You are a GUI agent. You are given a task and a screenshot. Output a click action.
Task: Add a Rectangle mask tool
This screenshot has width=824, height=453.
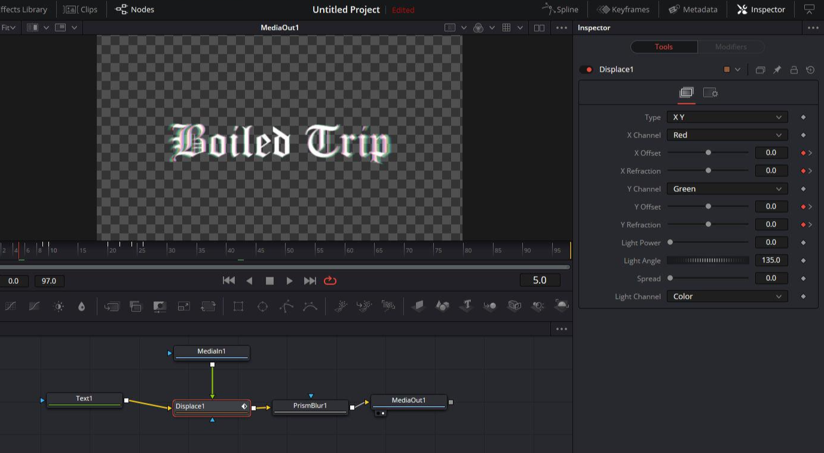coord(238,306)
